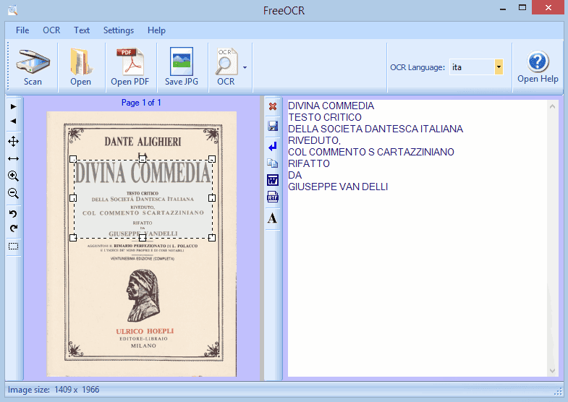Click the top-left selection handle on image
The height and width of the screenshot is (402, 568).
(73, 159)
